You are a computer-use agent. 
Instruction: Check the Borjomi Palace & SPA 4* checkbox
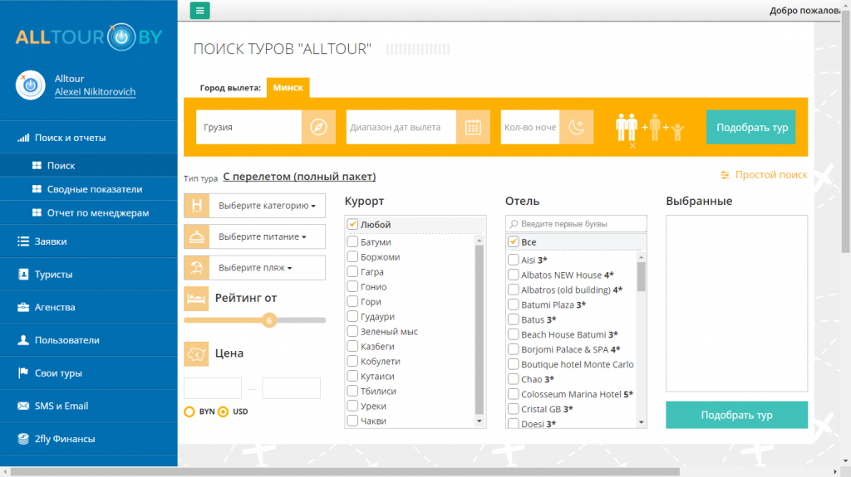point(513,349)
